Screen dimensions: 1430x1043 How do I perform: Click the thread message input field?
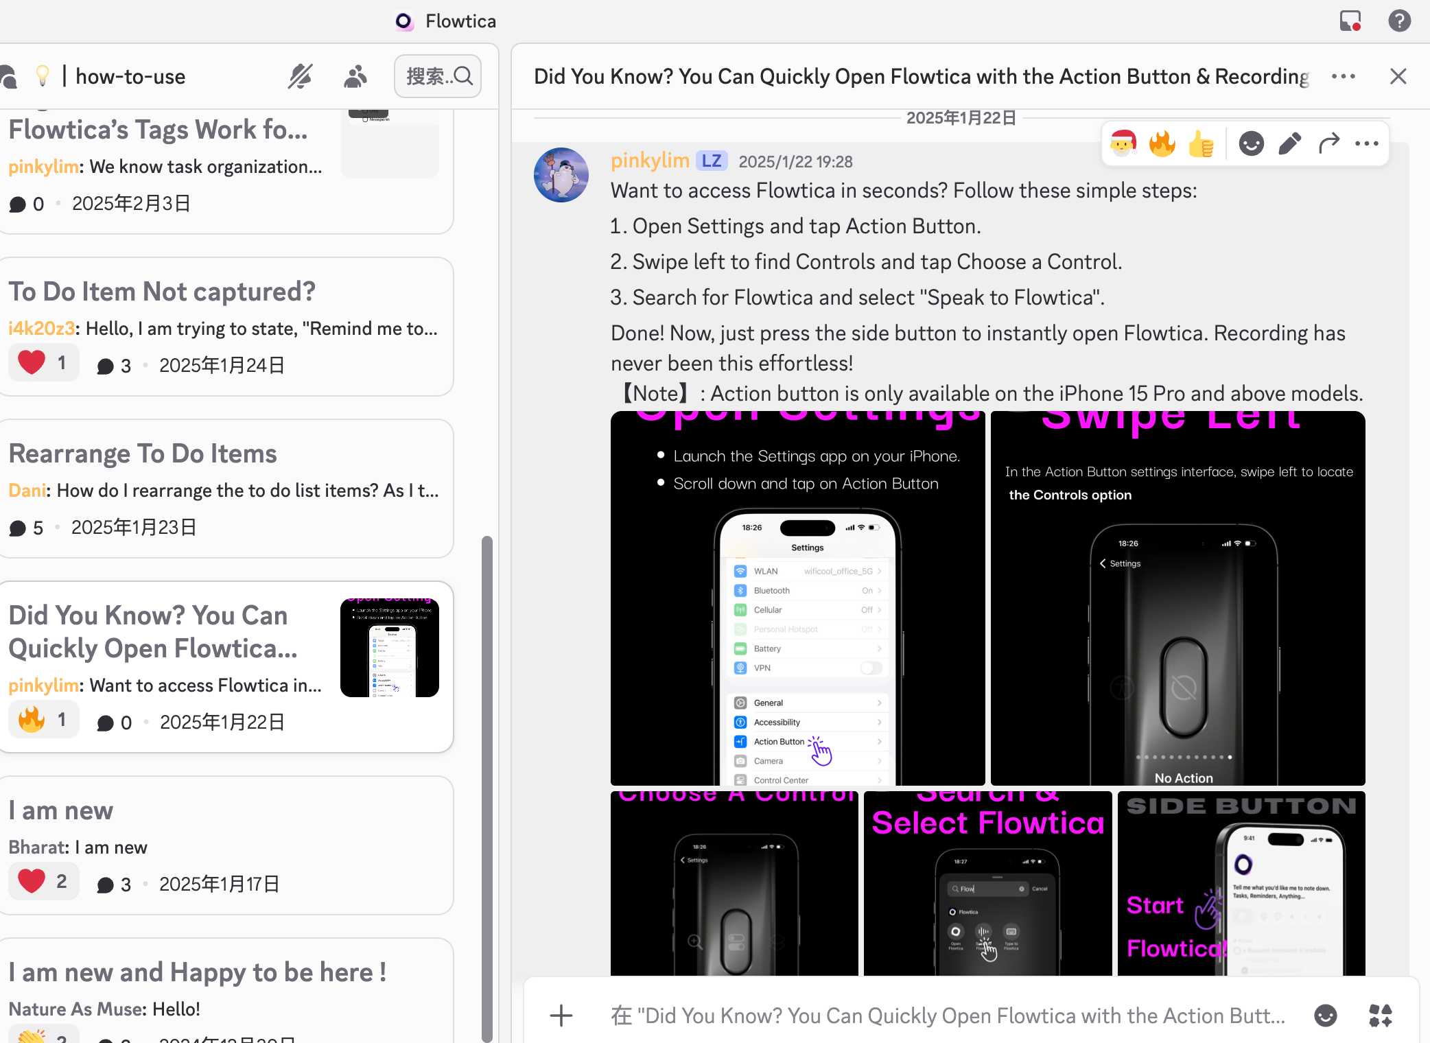(947, 1016)
